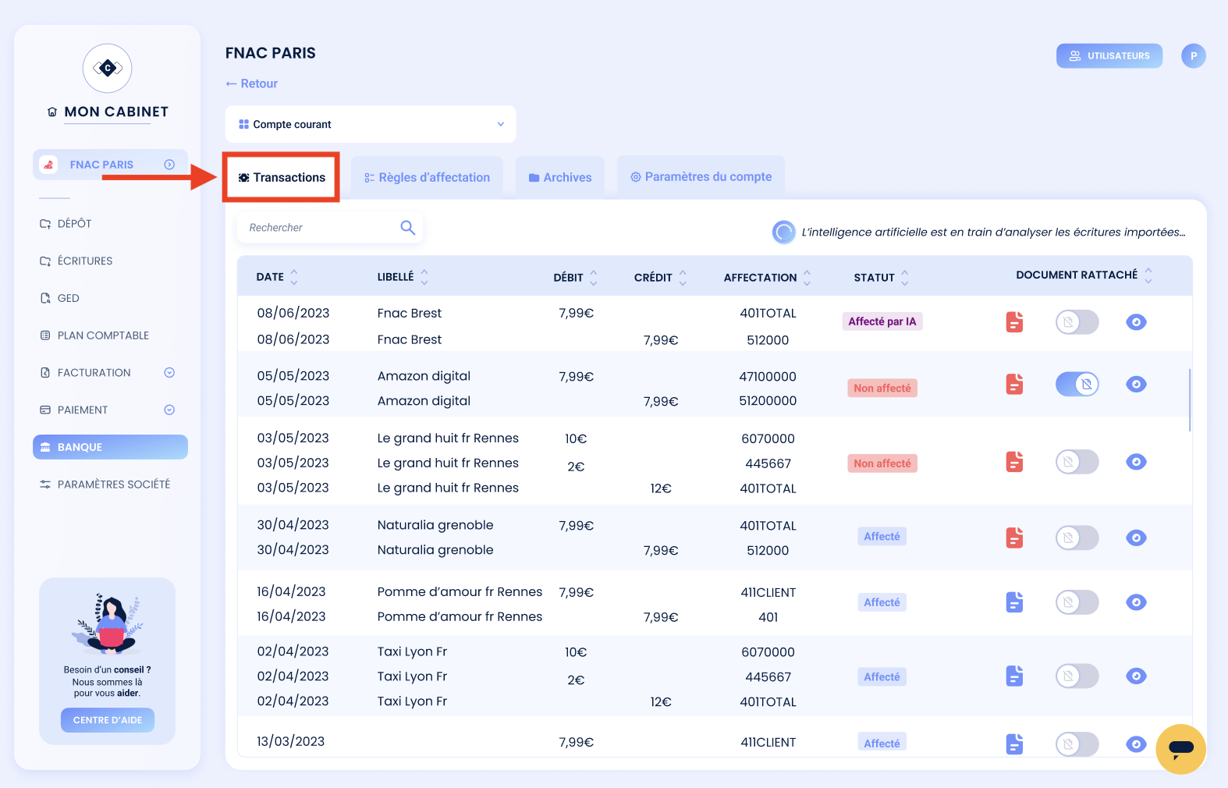1228x788 pixels.
Task: Sort table by Affectation column arrows
Action: tap(807, 277)
